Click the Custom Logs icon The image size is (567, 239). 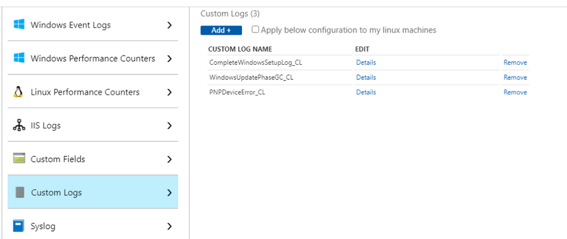[19, 192]
